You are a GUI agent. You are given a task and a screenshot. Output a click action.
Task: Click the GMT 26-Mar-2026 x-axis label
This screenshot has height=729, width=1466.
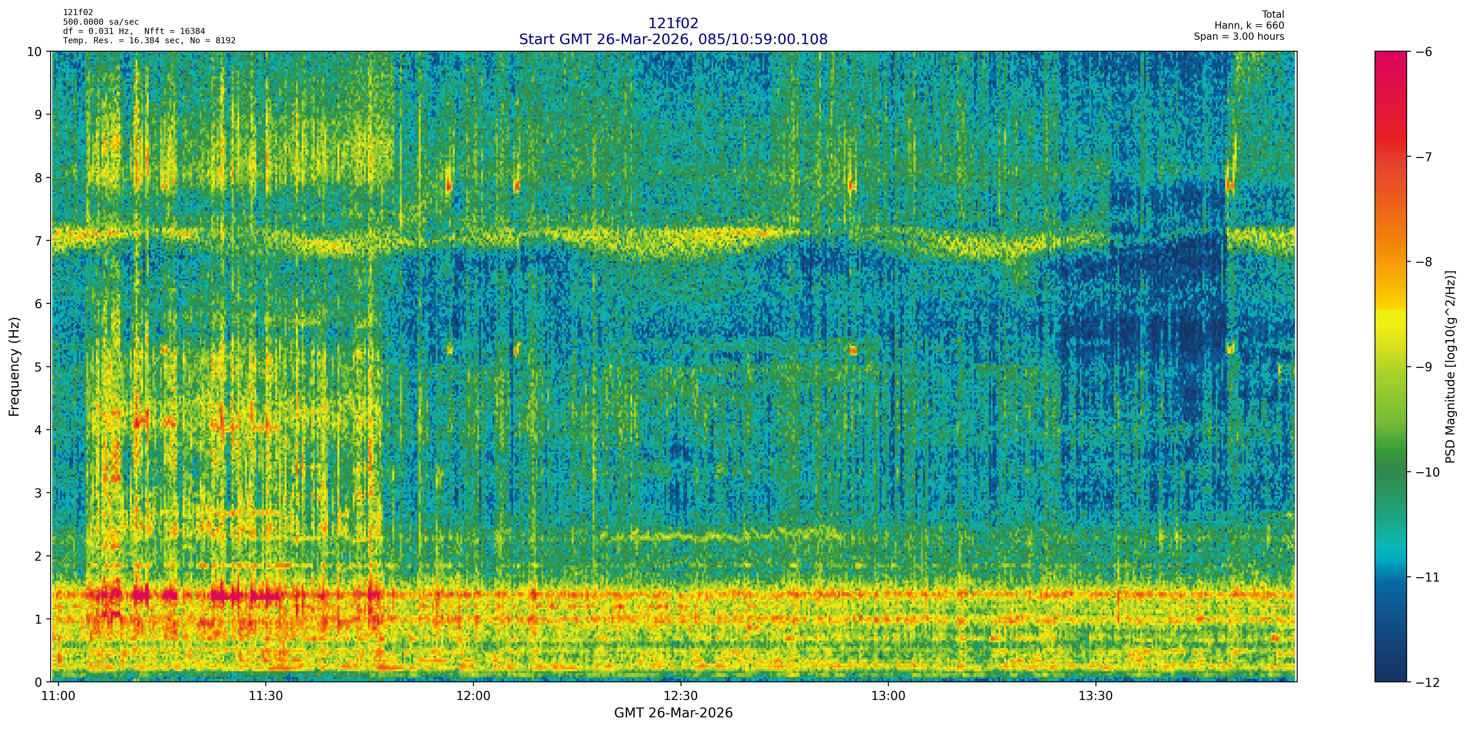pos(673,713)
